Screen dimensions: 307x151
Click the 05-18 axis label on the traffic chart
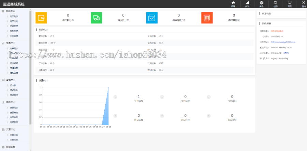pos(43,127)
